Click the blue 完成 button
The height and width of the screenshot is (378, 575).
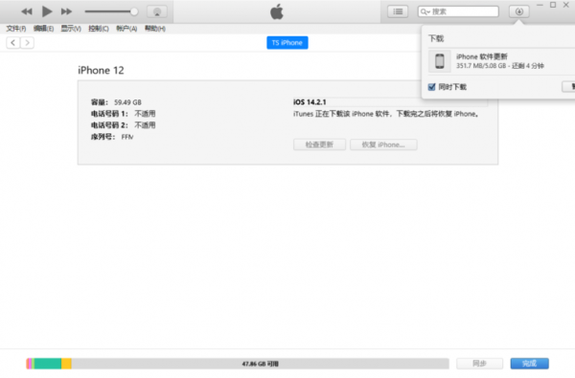529,364
